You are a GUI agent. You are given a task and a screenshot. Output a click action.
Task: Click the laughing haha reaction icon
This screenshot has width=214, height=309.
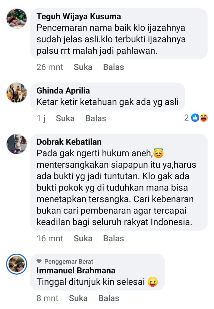click(x=204, y=118)
